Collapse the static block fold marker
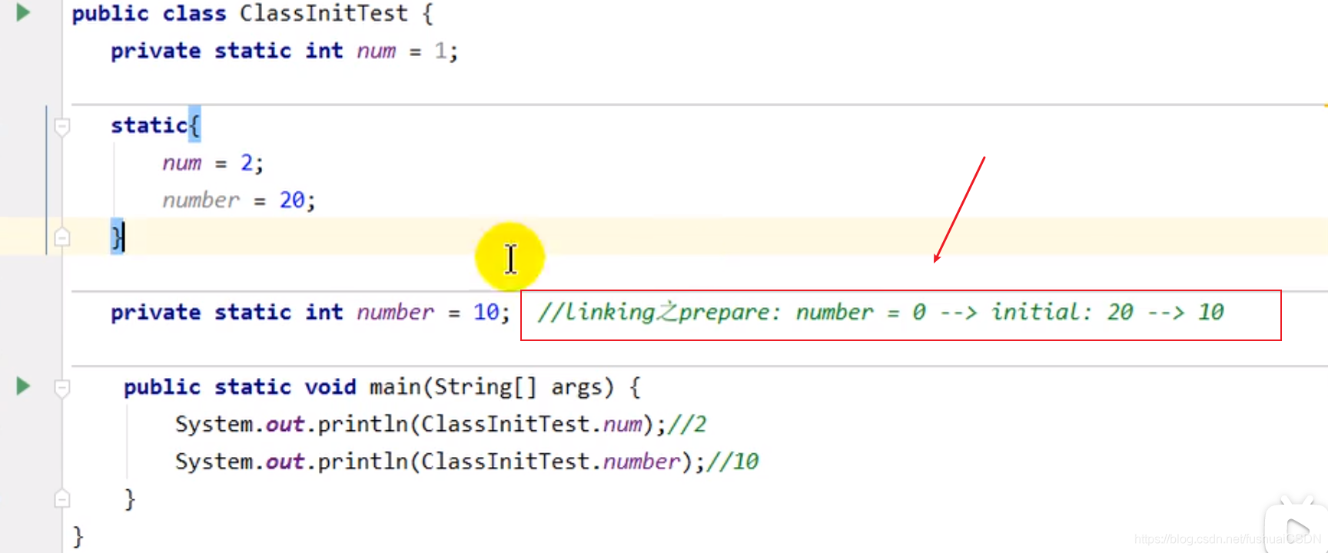 62,126
